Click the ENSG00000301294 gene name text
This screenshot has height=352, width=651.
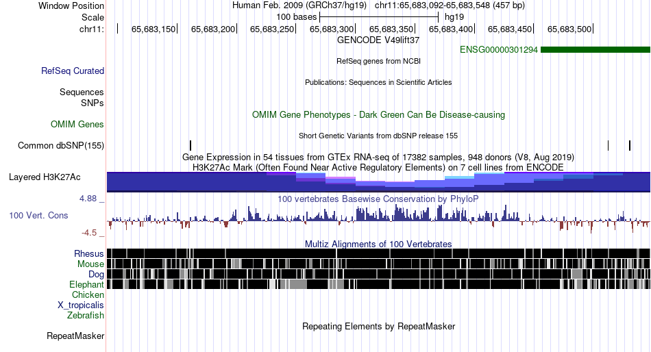(499, 50)
